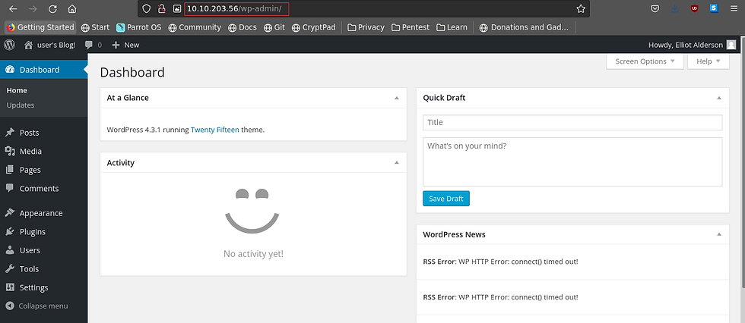
Task: Reload the current page
Action: coord(52,8)
